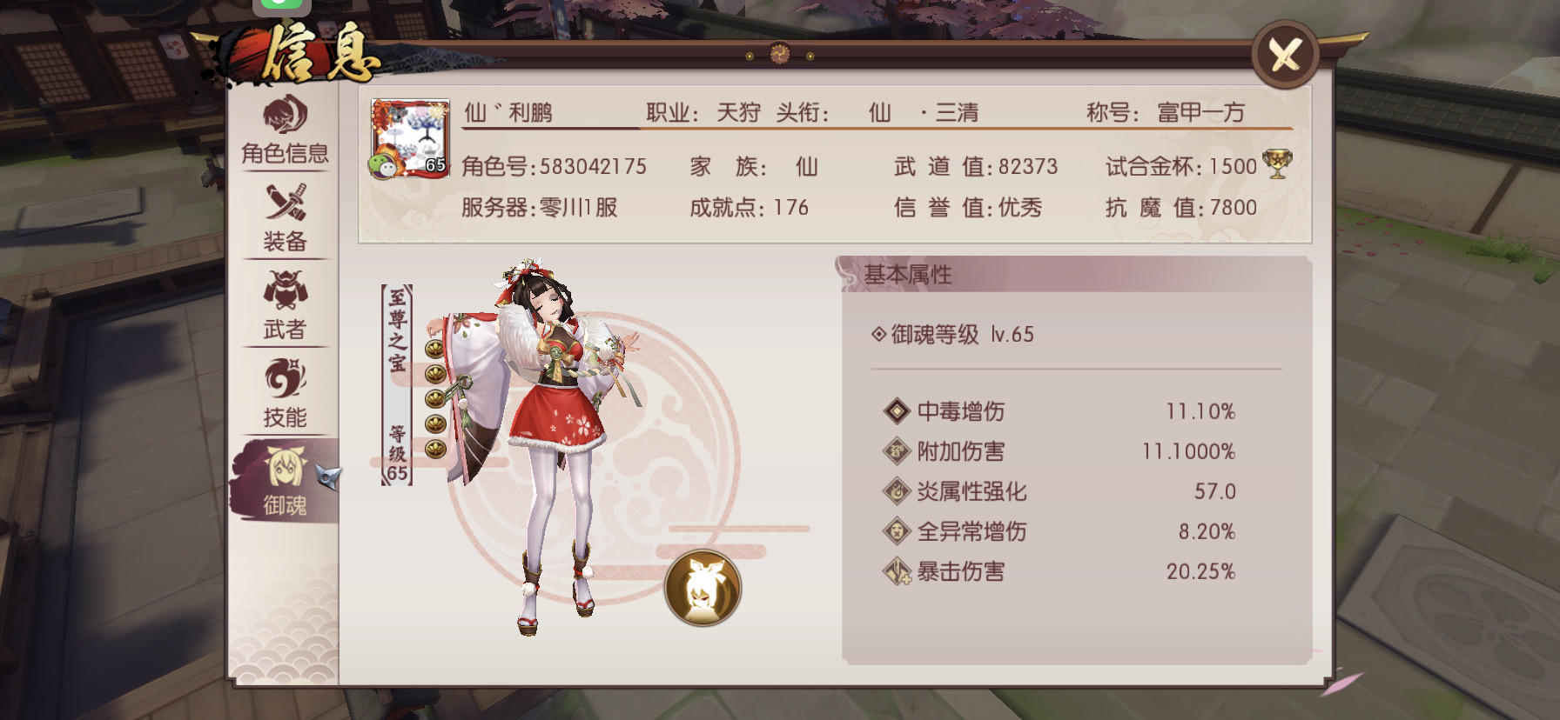Close the 信息 panel

pos(1285,56)
